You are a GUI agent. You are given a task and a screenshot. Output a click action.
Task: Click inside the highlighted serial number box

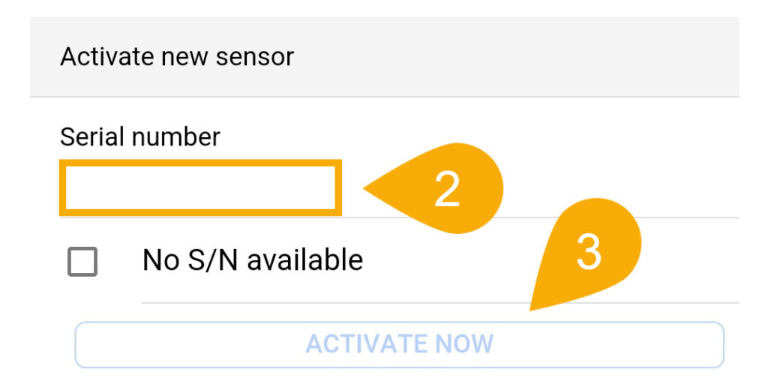(x=200, y=187)
